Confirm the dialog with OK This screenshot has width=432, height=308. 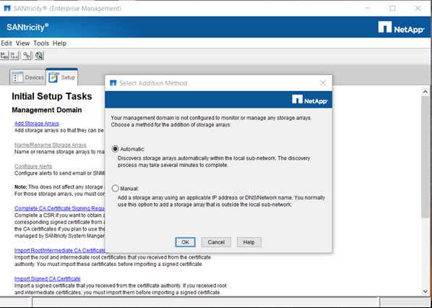(x=185, y=242)
